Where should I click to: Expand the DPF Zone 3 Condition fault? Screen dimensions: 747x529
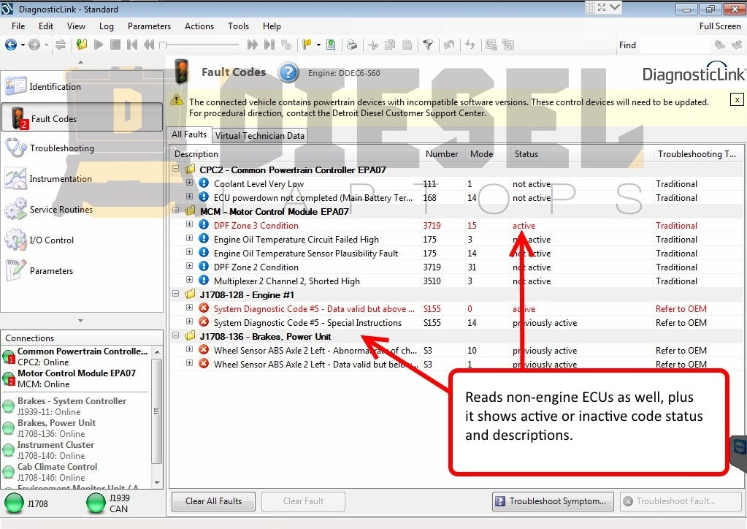click(189, 224)
